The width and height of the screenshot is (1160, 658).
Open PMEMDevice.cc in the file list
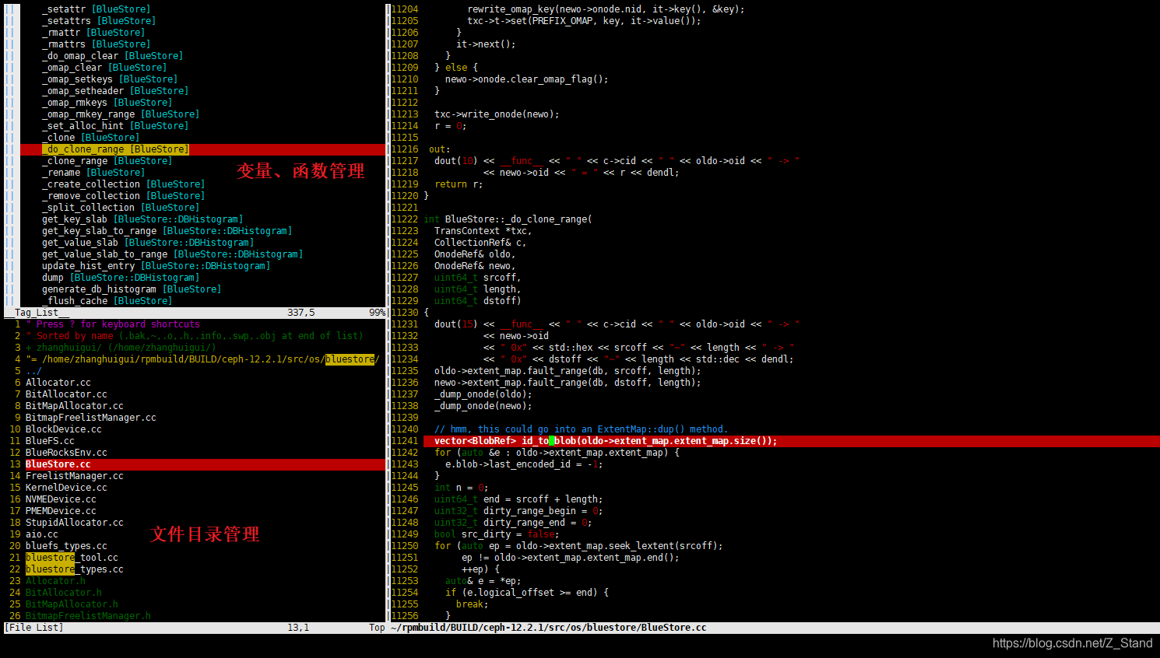point(61,511)
